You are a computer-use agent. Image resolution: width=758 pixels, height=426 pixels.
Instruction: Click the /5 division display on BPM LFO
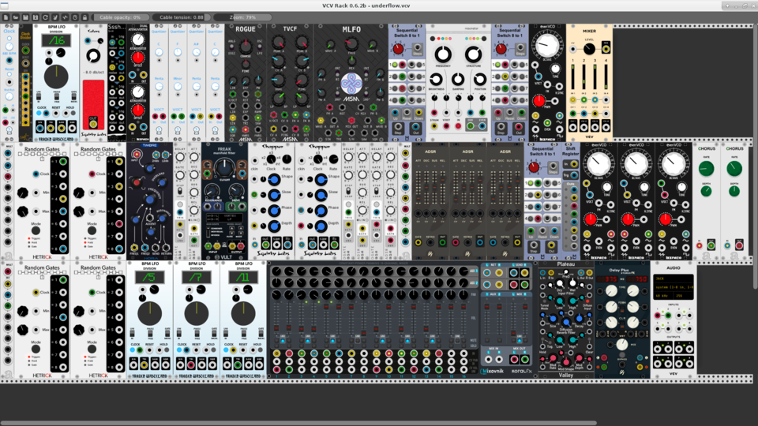click(150, 277)
